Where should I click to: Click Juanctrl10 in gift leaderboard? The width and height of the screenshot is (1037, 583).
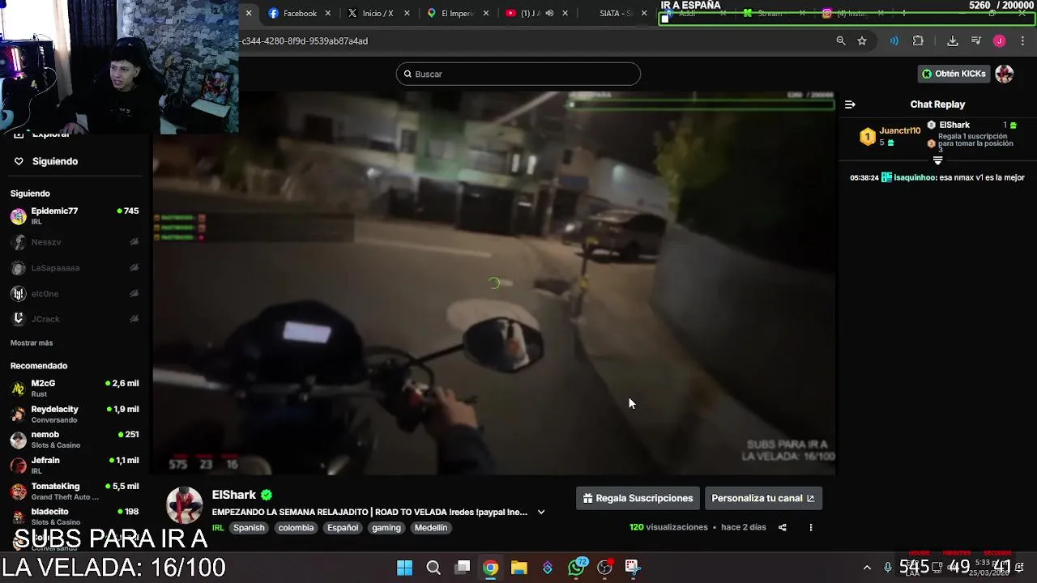coord(900,130)
